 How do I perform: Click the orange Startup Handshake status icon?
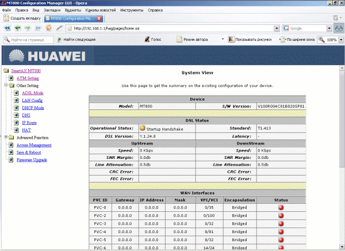[x=143, y=128]
